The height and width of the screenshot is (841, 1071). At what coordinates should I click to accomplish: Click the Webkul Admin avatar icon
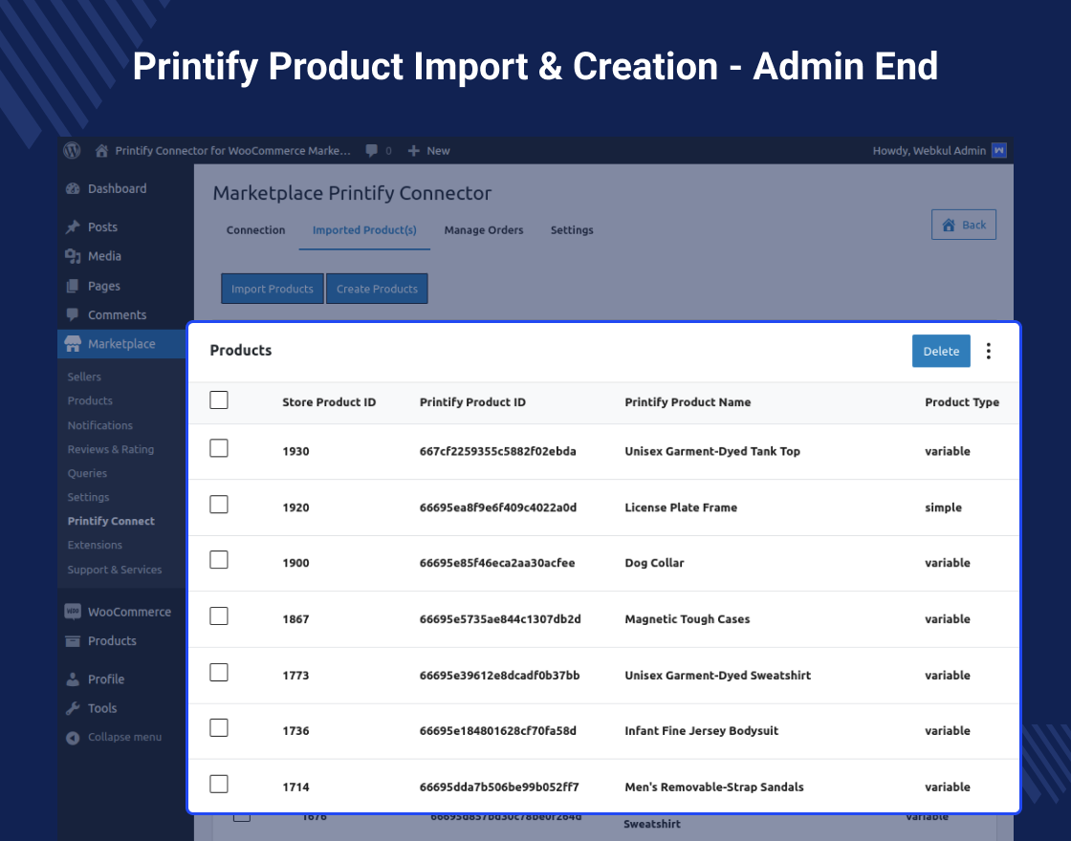[998, 150]
